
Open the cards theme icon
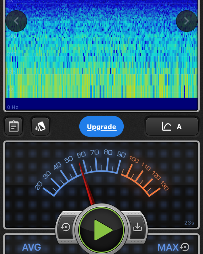click(41, 127)
